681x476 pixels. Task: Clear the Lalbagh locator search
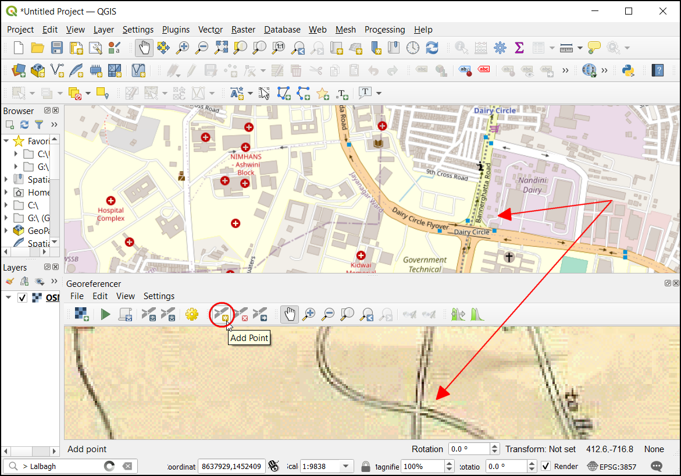point(127,467)
